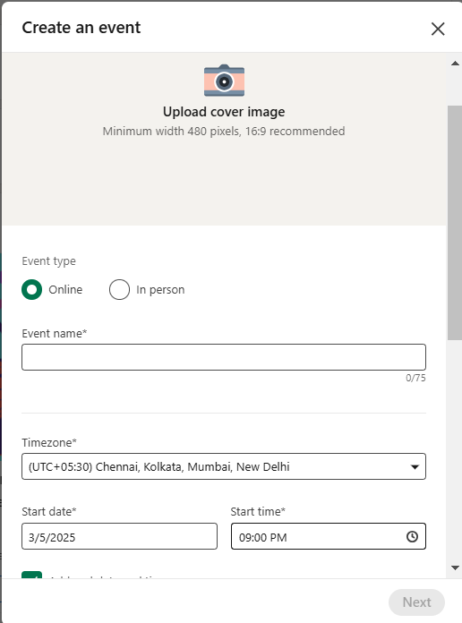Viewport: 462px width, 623px height.
Task: Open the time picker clock icon
Action: (412, 537)
